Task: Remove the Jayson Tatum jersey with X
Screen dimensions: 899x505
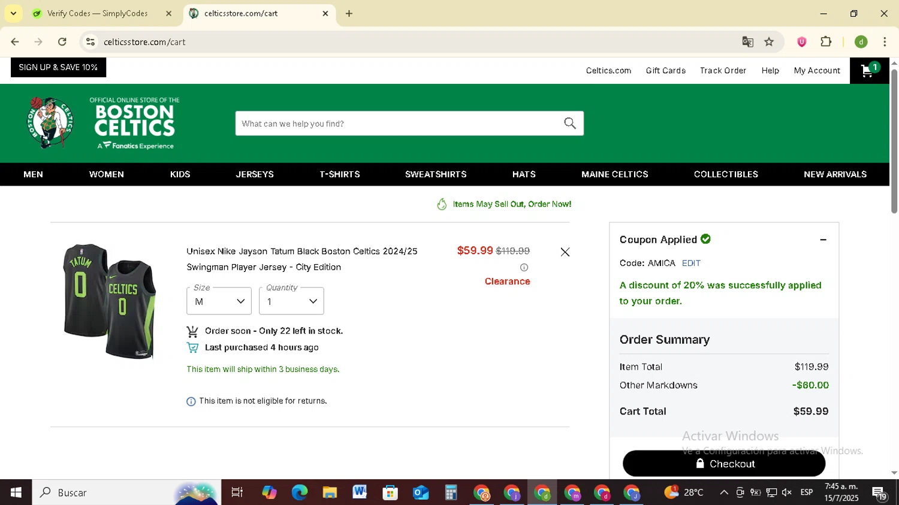Action: coord(565,252)
